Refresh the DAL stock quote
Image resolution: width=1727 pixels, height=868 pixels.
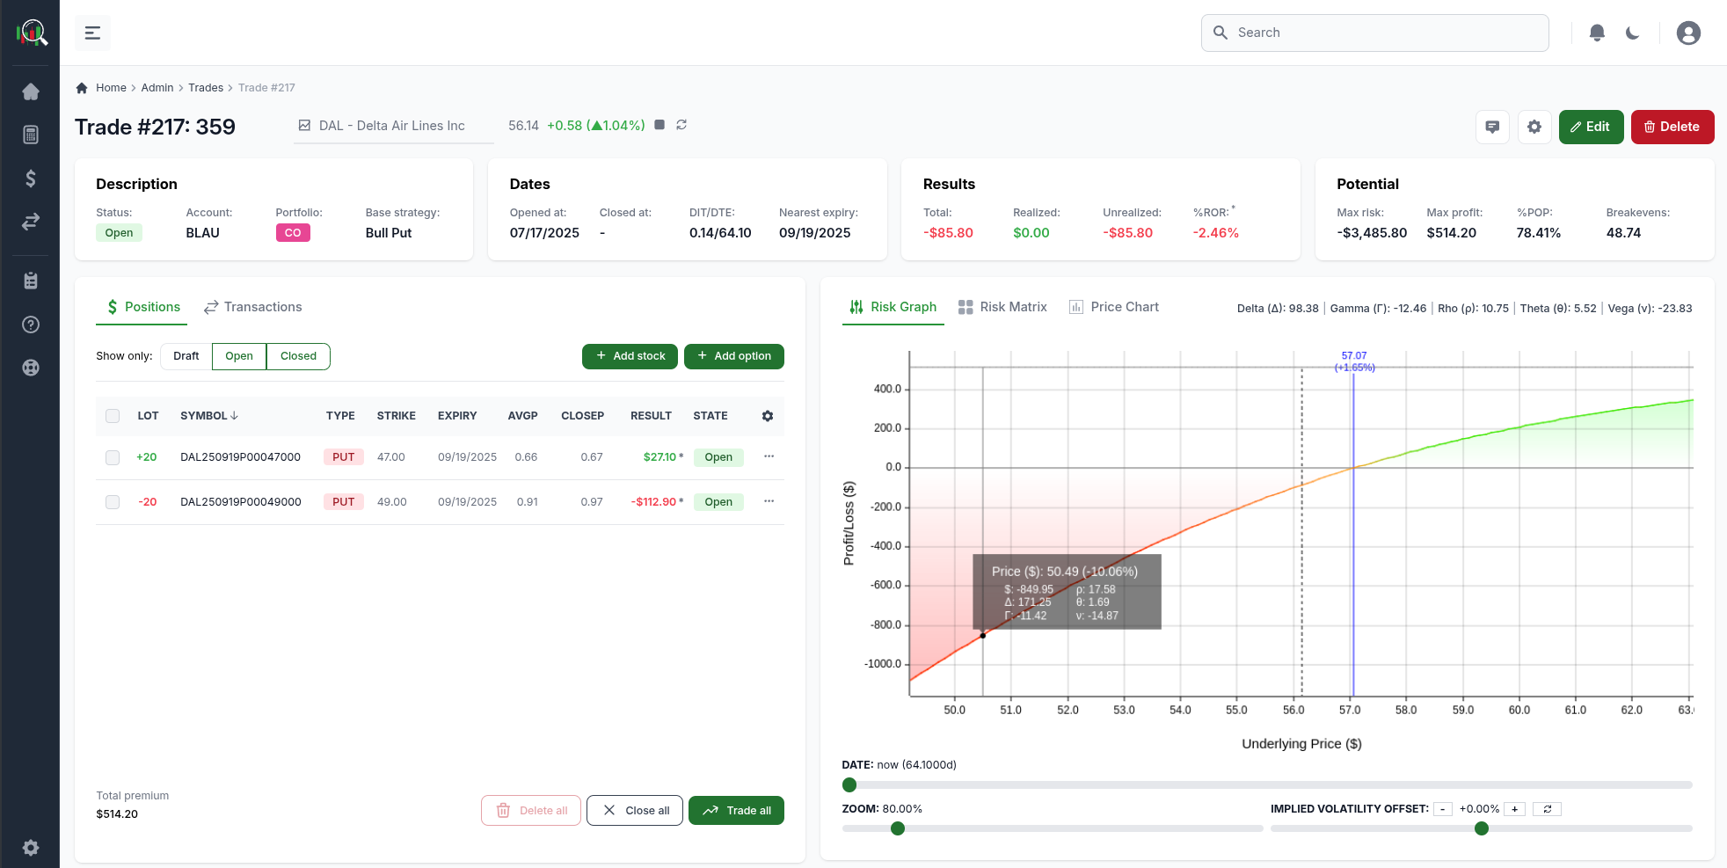[x=681, y=125]
